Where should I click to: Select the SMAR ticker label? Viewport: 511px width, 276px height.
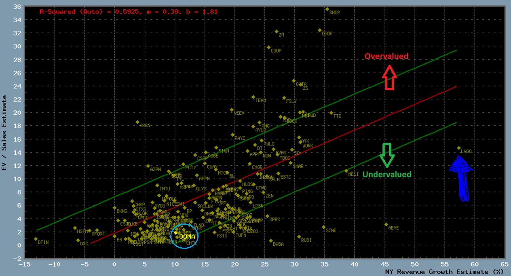pos(298,166)
